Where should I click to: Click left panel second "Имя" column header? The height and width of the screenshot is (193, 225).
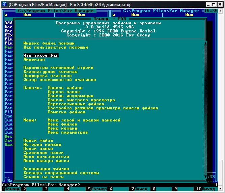(81, 15)
